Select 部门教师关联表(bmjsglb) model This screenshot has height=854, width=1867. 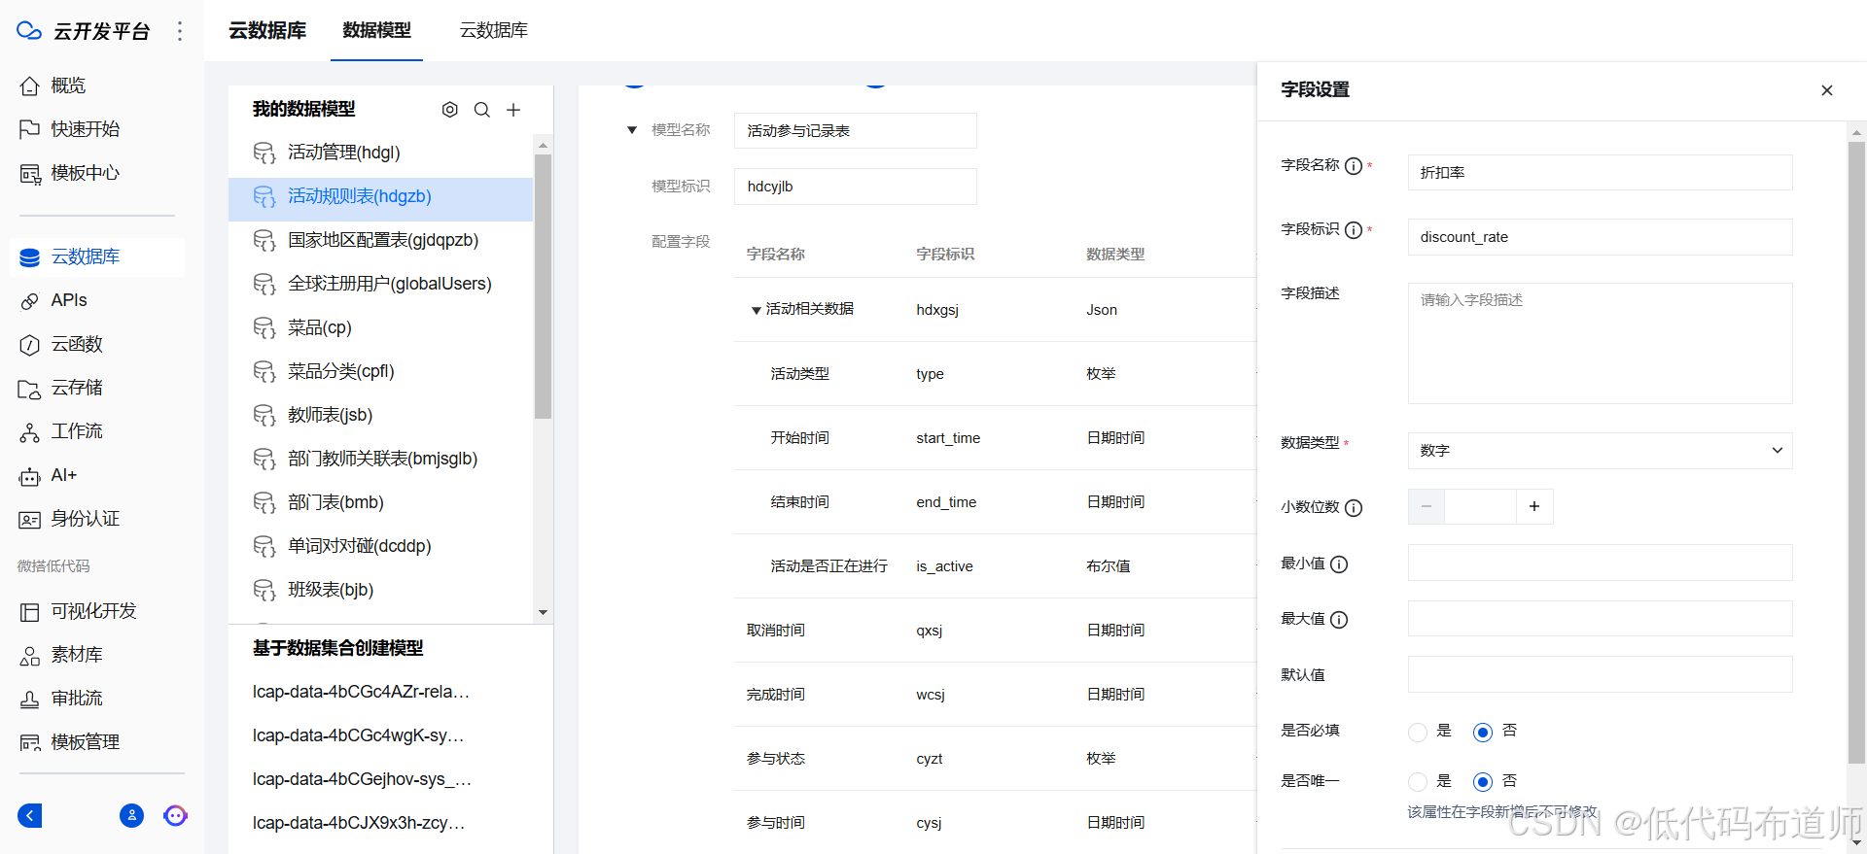[380, 459]
